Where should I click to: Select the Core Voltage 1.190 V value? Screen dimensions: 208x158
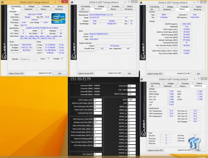pos(45,22)
